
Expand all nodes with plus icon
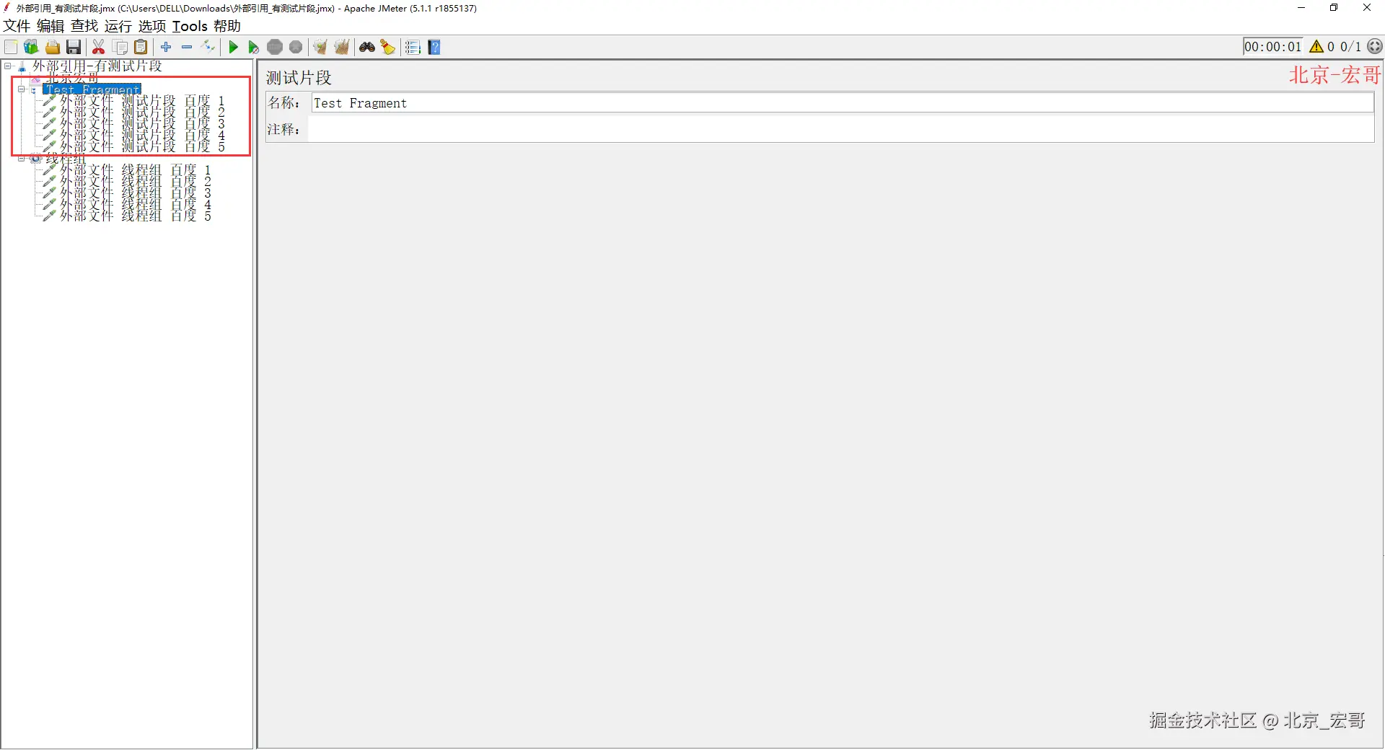click(166, 47)
